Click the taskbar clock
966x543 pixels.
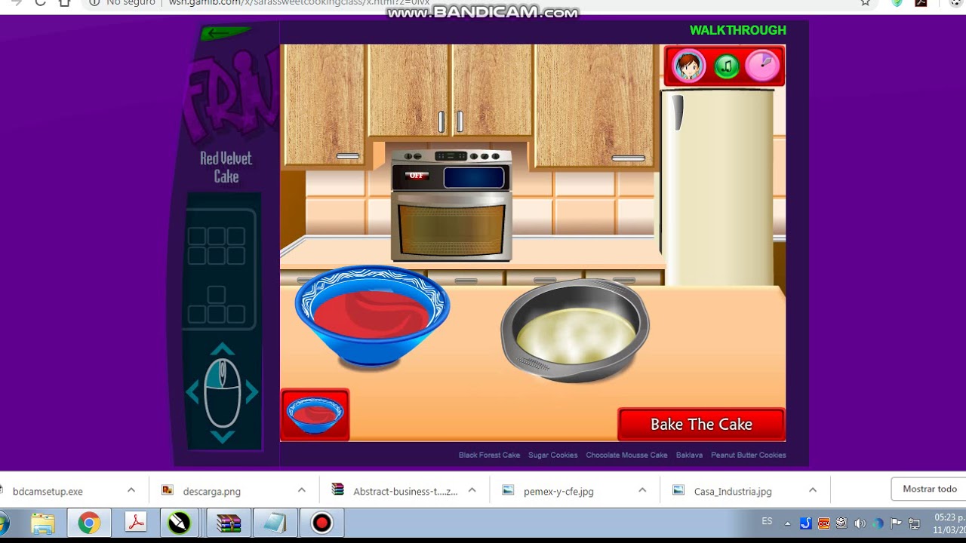point(949,523)
